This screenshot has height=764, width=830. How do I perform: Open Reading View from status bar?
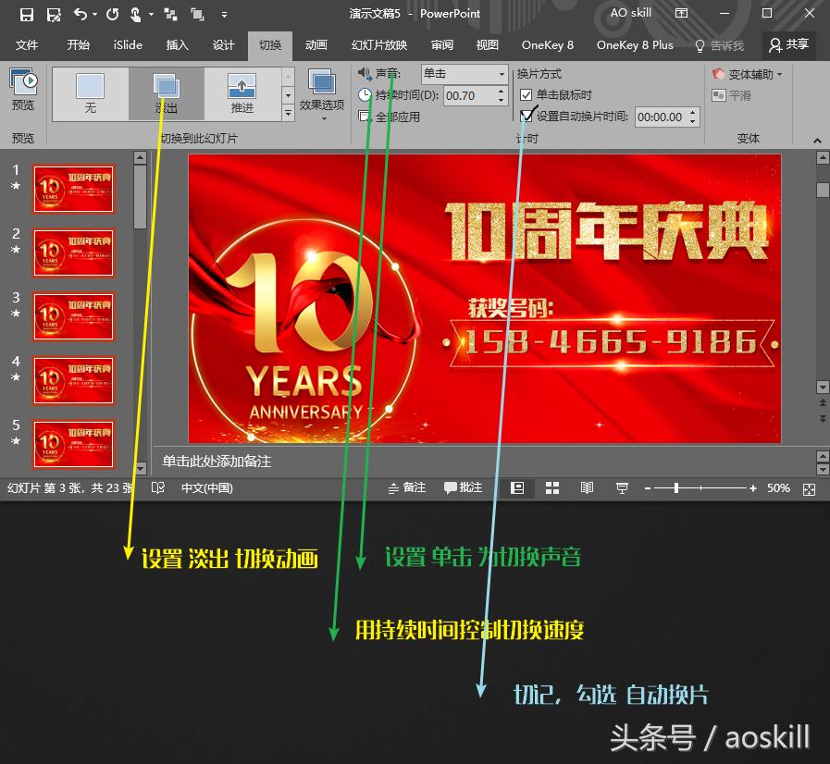[x=587, y=487]
